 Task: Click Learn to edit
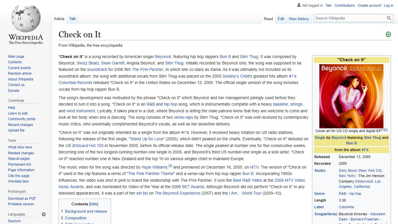(x=18, y=113)
